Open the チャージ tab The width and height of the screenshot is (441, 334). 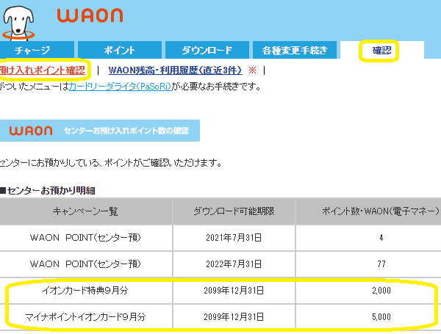coord(36,50)
